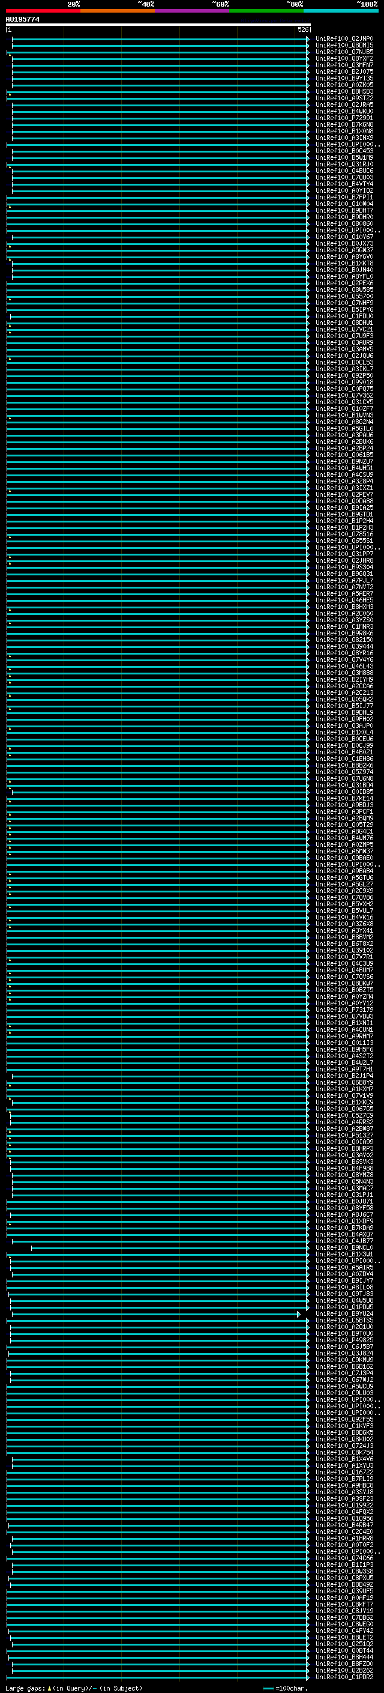Click the UniRef100_P51327 entry
The image size is (384, 1693).
(x=344, y=1135)
